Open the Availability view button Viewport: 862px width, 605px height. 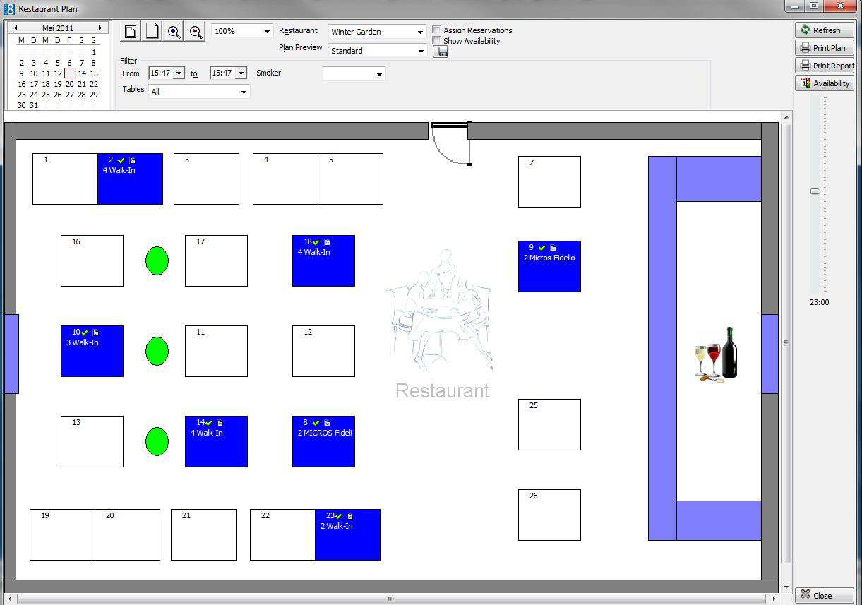(x=824, y=83)
